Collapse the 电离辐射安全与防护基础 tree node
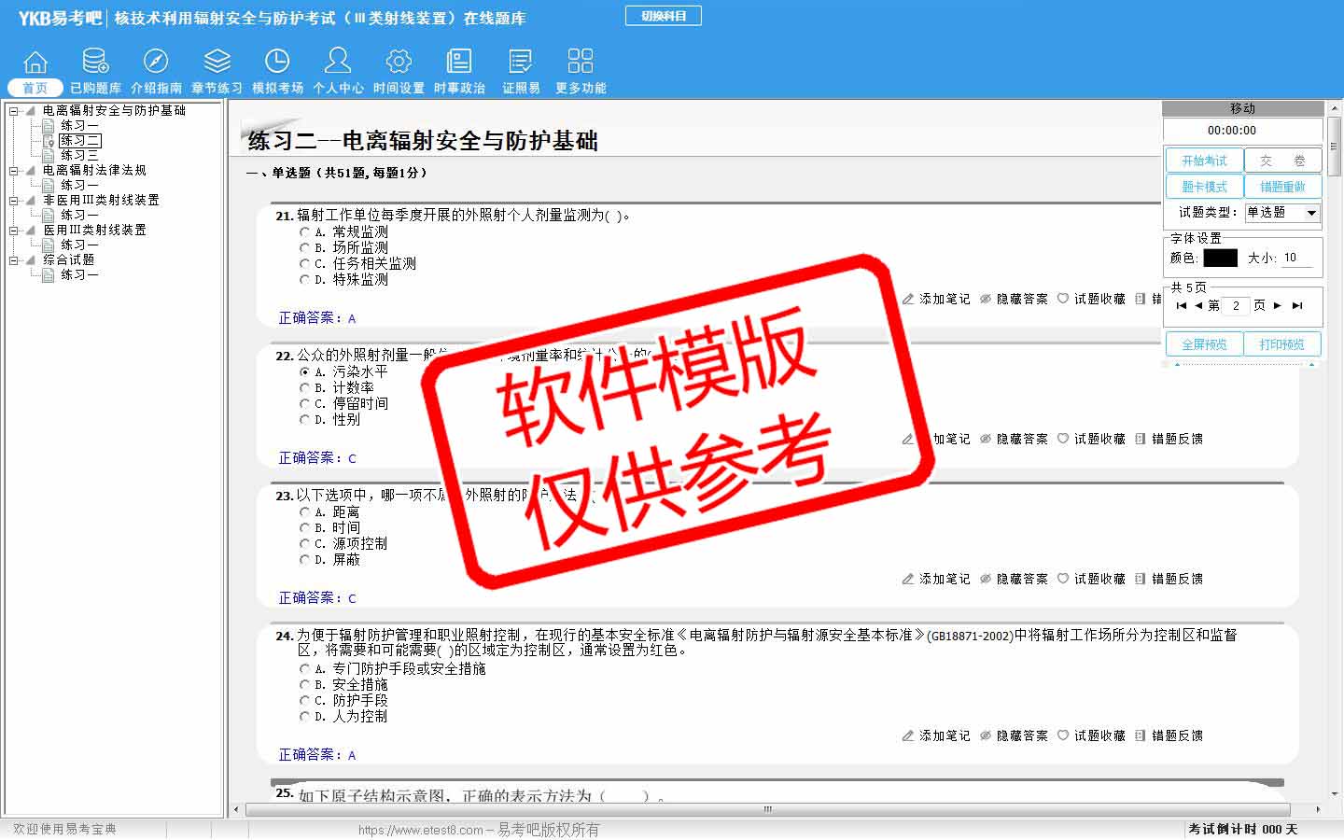 tap(14, 111)
